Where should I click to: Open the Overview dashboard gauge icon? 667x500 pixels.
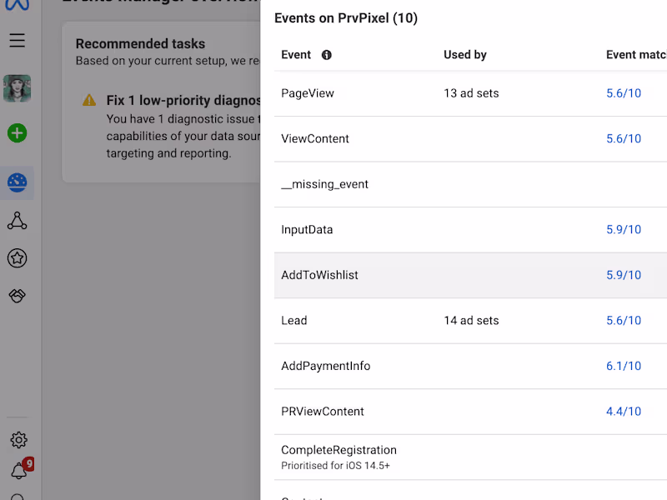tap(17, 182)
